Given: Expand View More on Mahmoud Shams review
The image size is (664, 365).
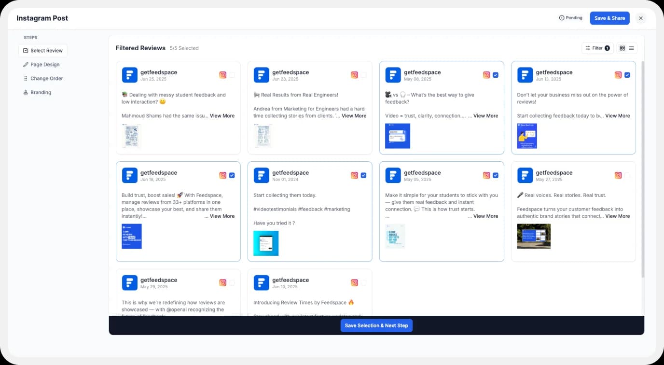Looking at the screenshot, I should [x=222, y=116].
